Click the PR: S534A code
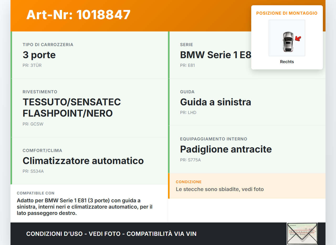The height and width of the screenshot is (245, 336). pyautogui.click(x=33, y=171)
